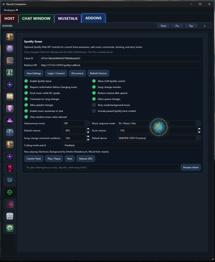Switch to the MUSETALK tab
The height and width of the screenshot is (262, 215).
point(68,19)
